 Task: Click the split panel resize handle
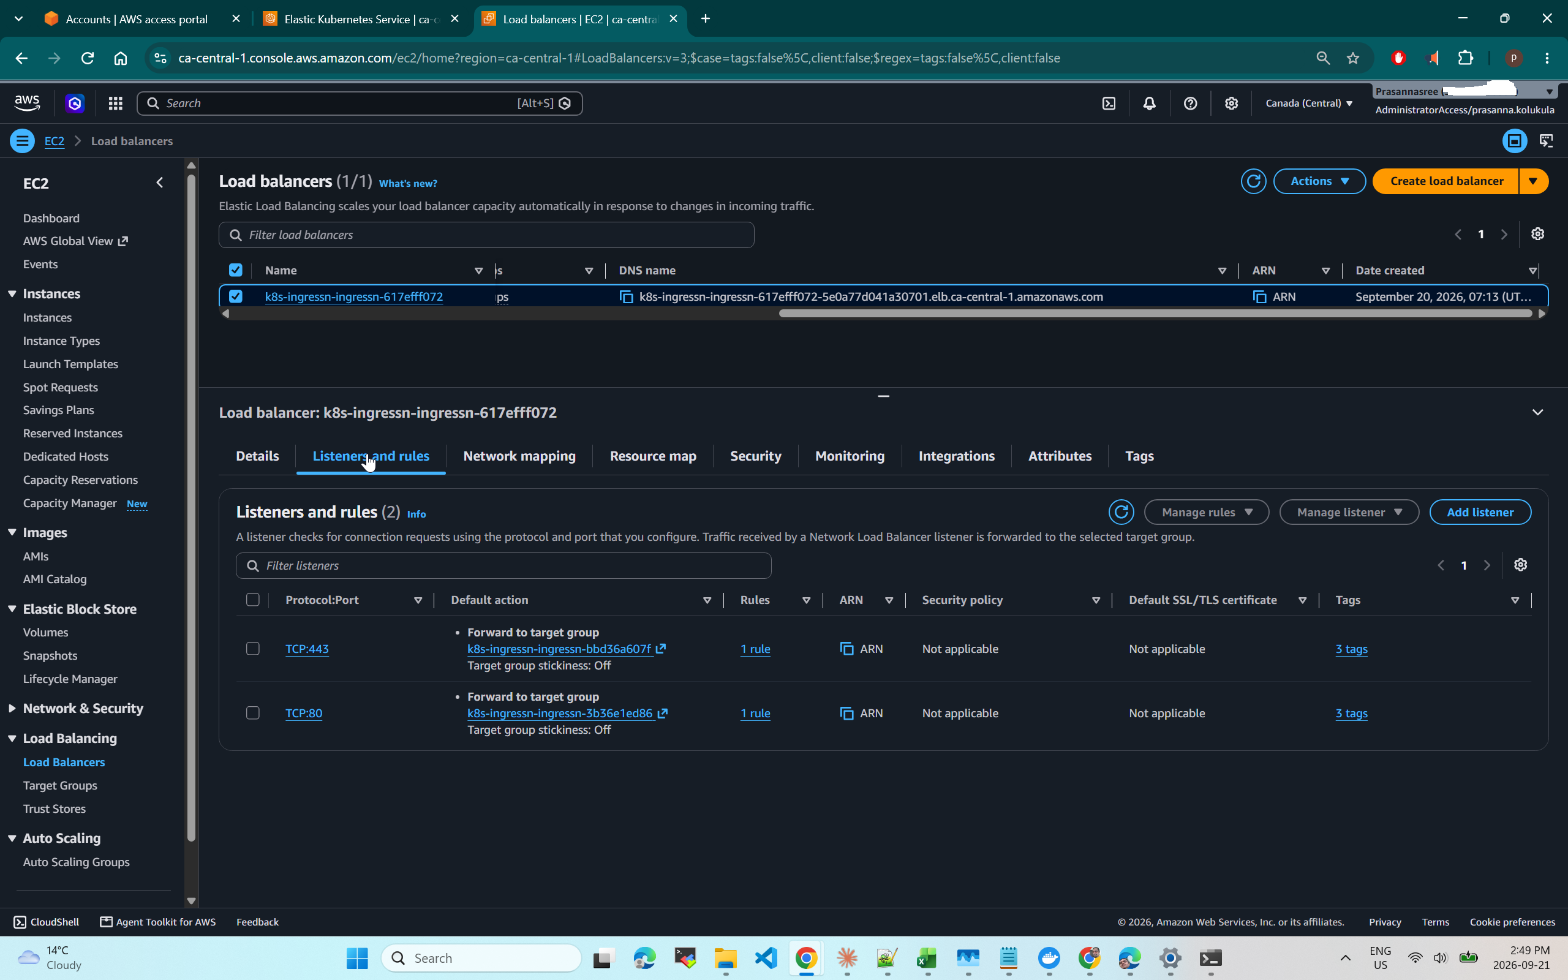click(x=883, y=396)
